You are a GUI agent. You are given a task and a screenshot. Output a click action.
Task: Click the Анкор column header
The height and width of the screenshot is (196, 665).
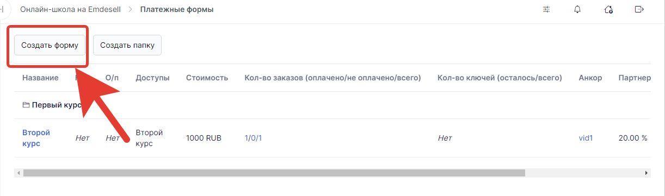tap(590, 78)
